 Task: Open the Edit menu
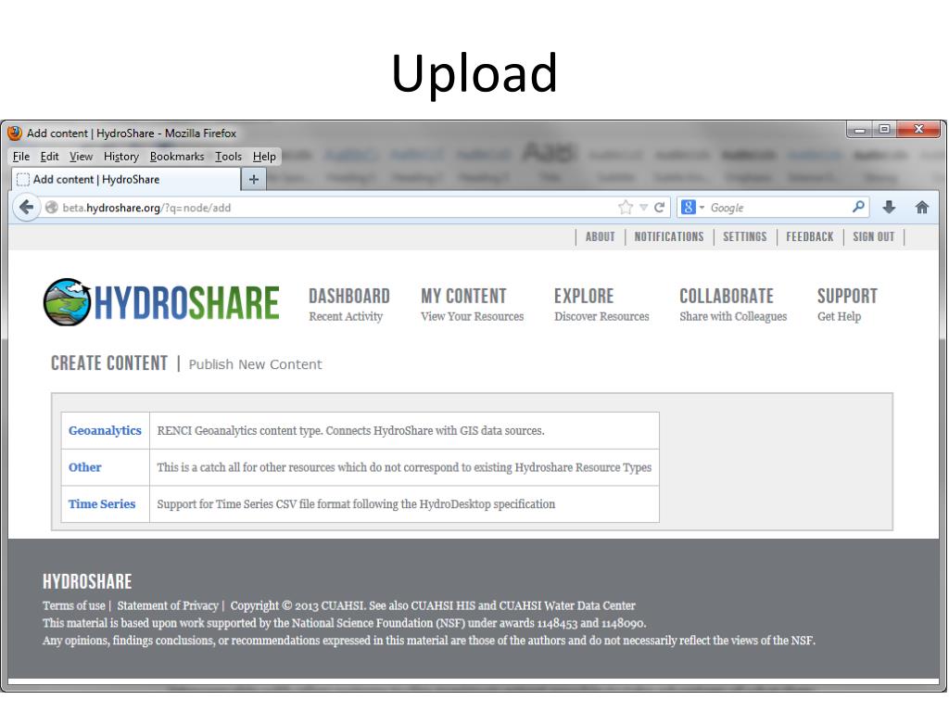click(x=50, y=157)
